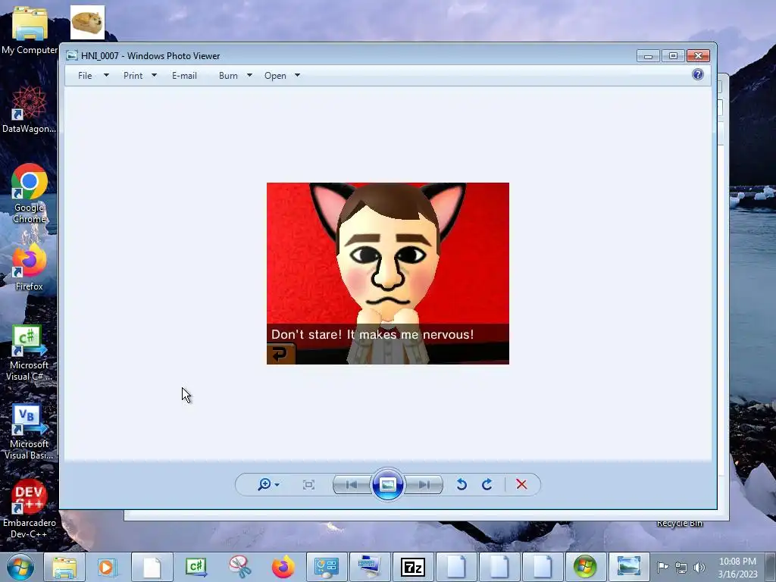
Task: Open Firefox from the taskbar
Action: [283, 567]
